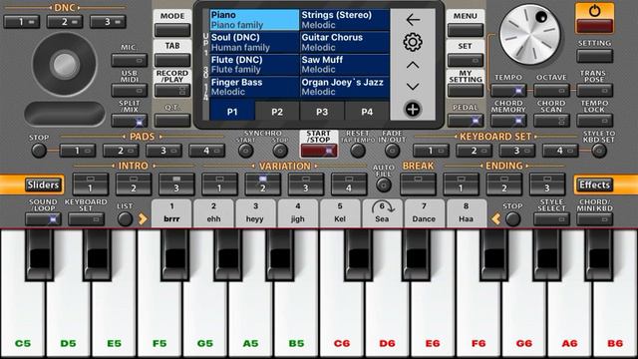Choose Guitar Chorus sound
The width and height of the screenshot is (638, 359).
344,42
